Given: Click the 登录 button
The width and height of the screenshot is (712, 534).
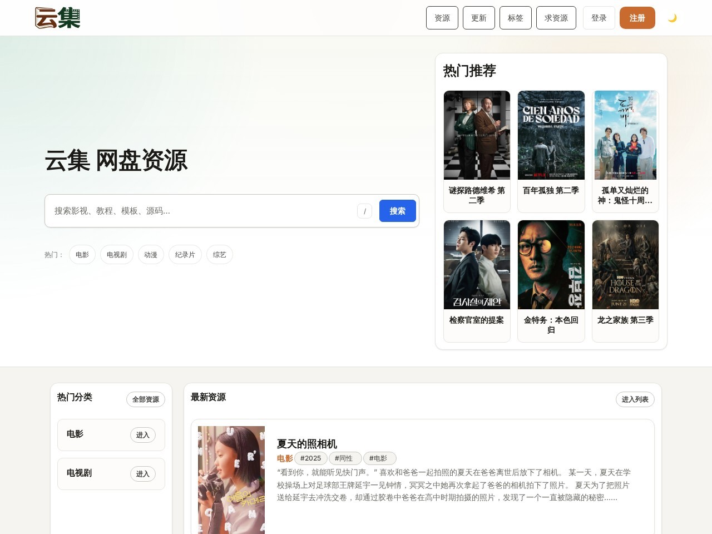Looking at the screenshot, I should coord(599,18).
